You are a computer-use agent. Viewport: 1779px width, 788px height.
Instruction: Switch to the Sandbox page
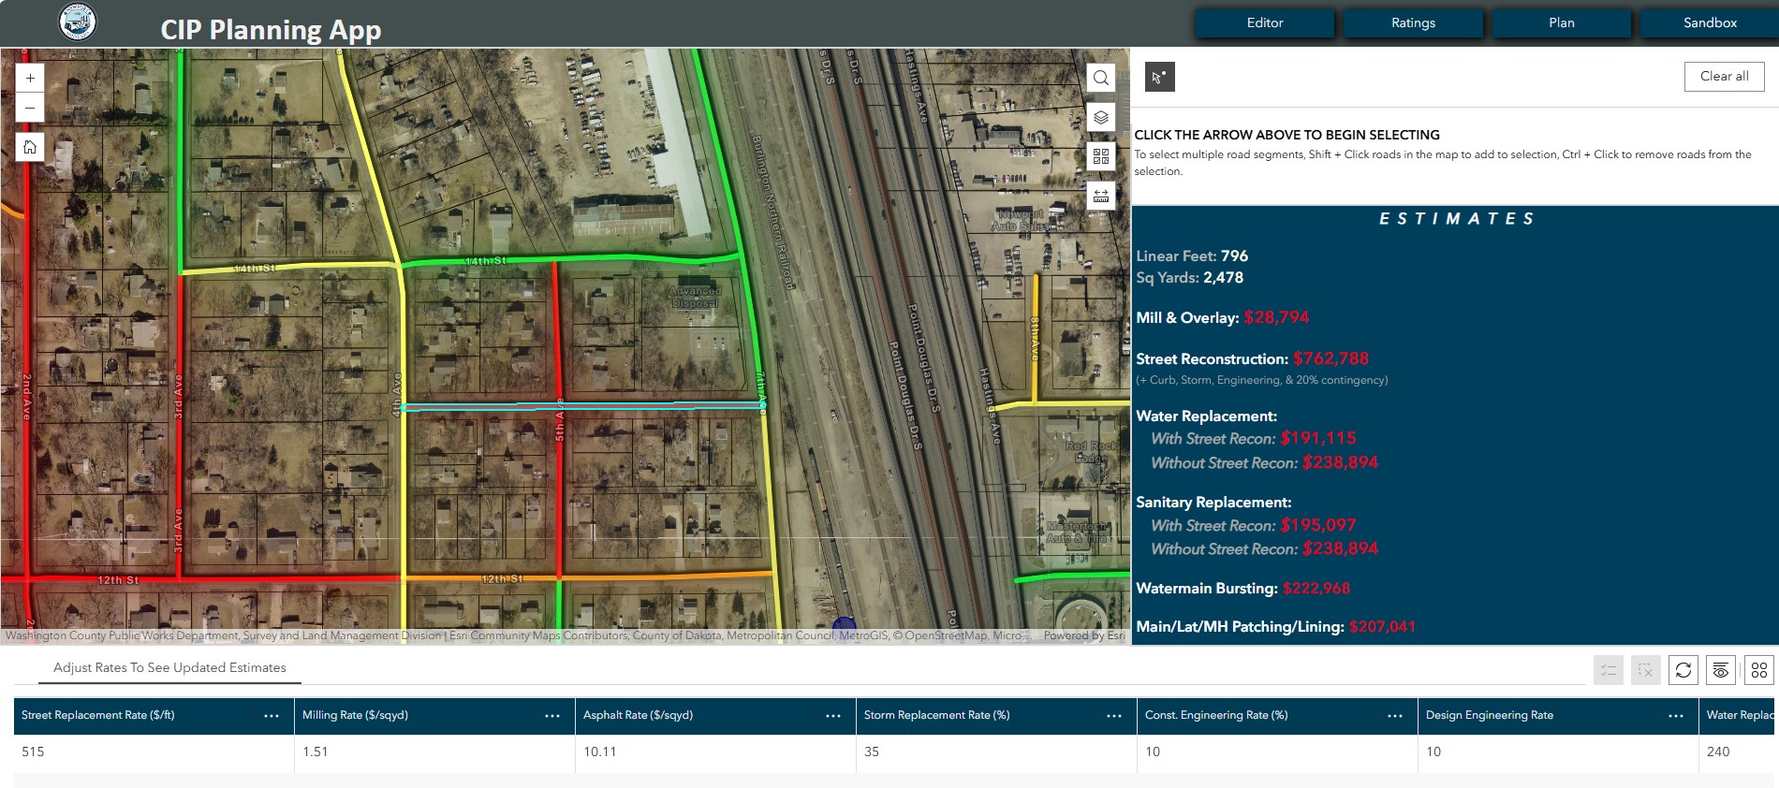pos(1710,23)
